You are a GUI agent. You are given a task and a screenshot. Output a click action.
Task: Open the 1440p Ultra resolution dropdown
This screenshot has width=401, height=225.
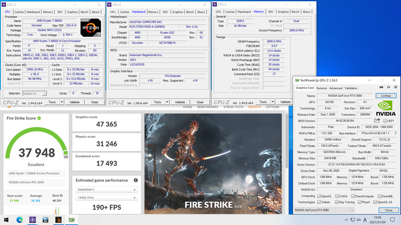pyautogui.click(x=107, y=198)
